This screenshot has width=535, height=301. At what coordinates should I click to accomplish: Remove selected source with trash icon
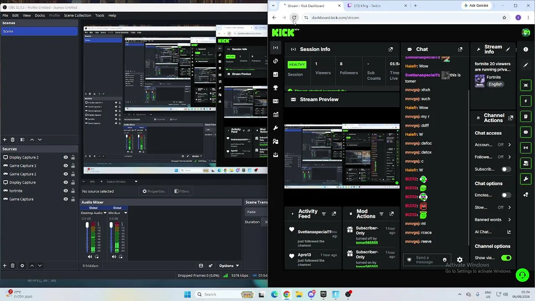click(13, 265)
